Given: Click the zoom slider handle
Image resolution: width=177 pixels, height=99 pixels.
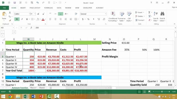Looking at the screenshot, I should coord(162,92).
